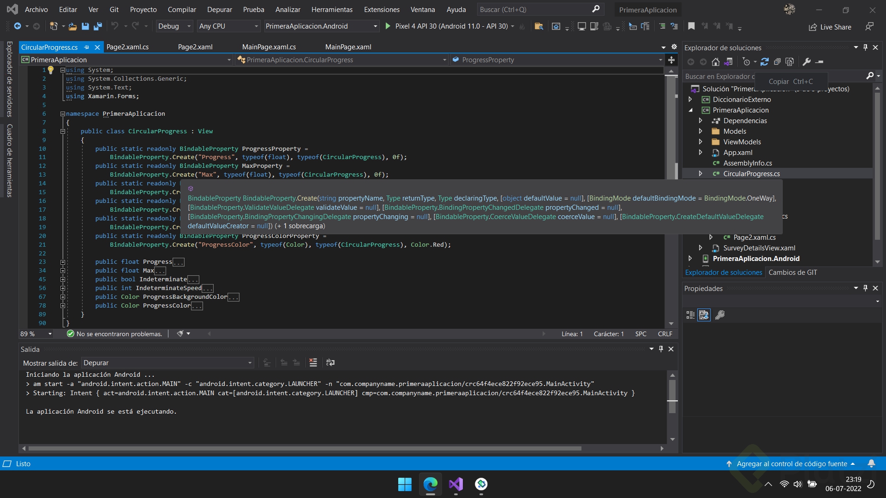This screenshot has width=886, height=498.
Task: Click the bookmark icon in toolbar
Action: [x=691, y=26]
